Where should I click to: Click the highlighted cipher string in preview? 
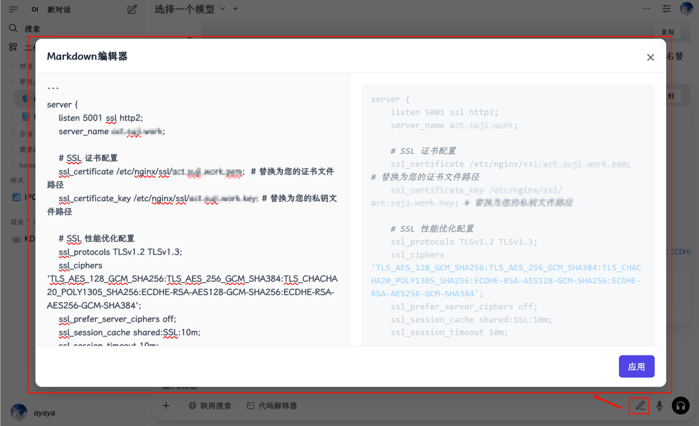[506, 281]
